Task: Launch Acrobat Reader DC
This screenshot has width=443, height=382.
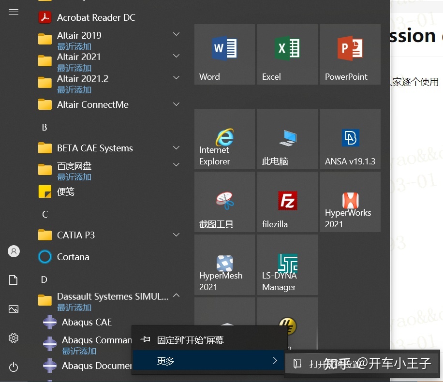Action: pos(109,17)
